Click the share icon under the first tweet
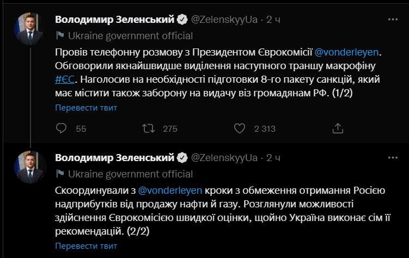The width and height of the screenshot is (409, 258). (x=338, y=128)
